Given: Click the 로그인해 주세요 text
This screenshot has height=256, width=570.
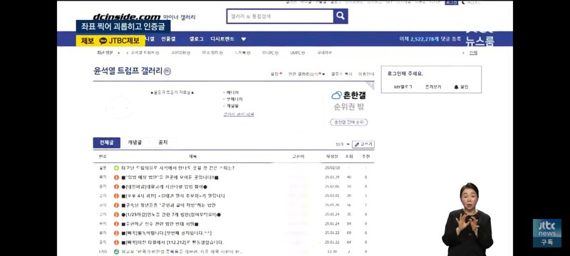Looking at the screenshot, I should click(x=405, y=74).
